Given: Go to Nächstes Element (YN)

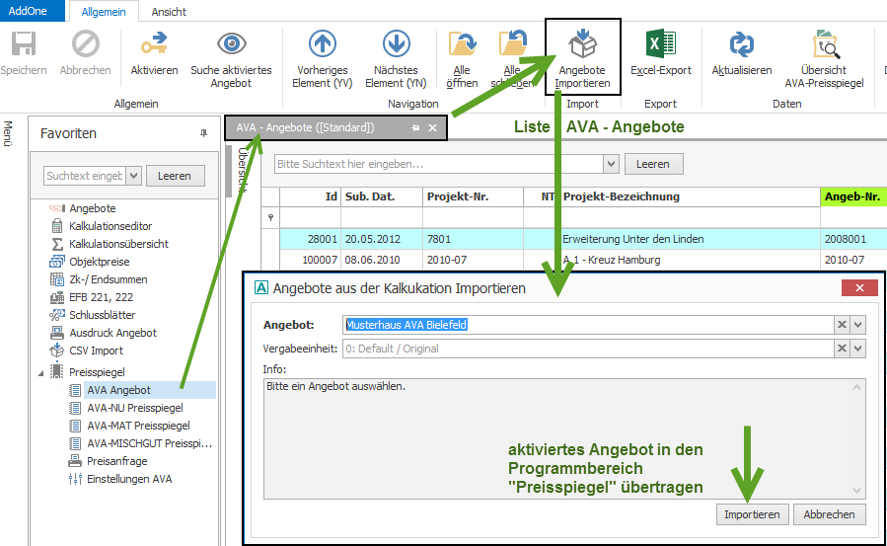Looking at the screenshot, I should point(396,46).
